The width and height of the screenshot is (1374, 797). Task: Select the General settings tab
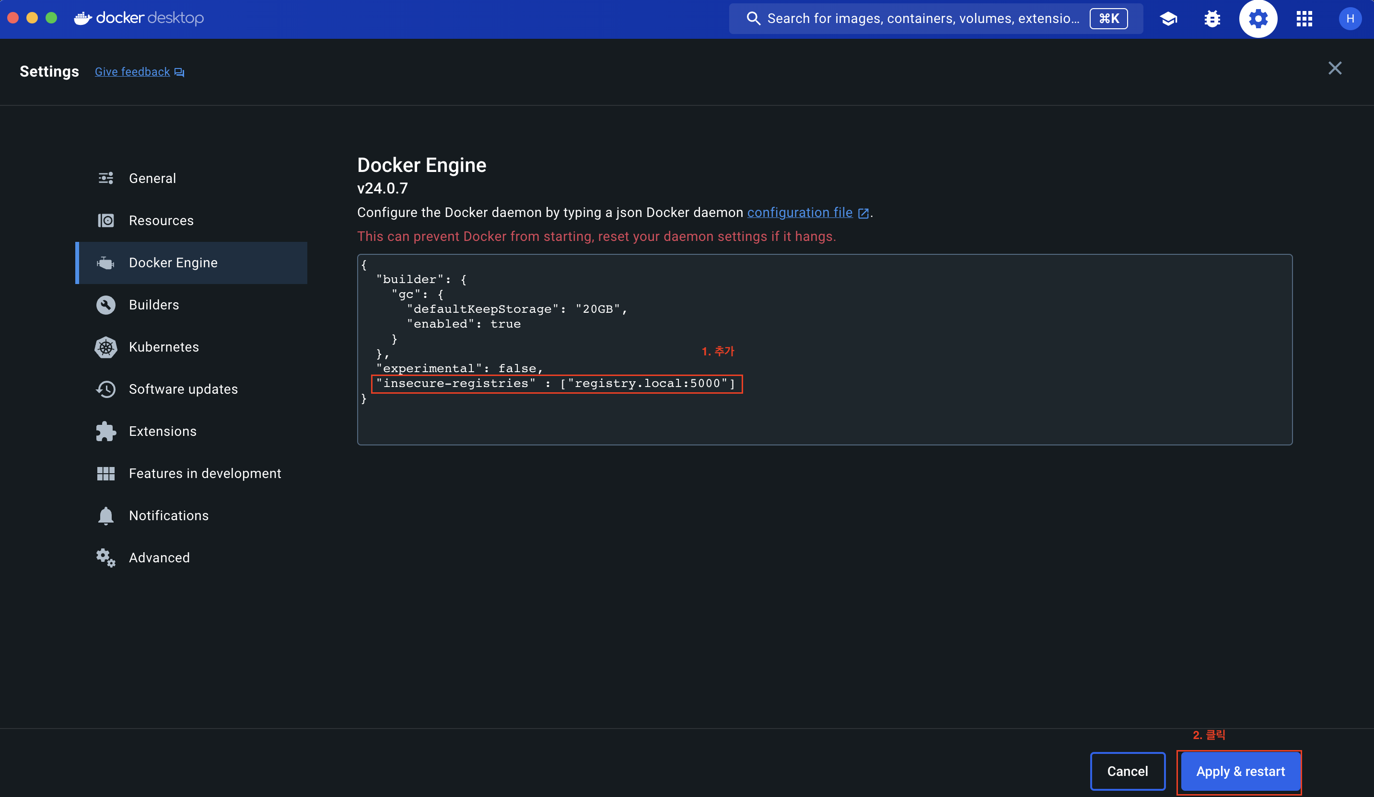point(152,179)
